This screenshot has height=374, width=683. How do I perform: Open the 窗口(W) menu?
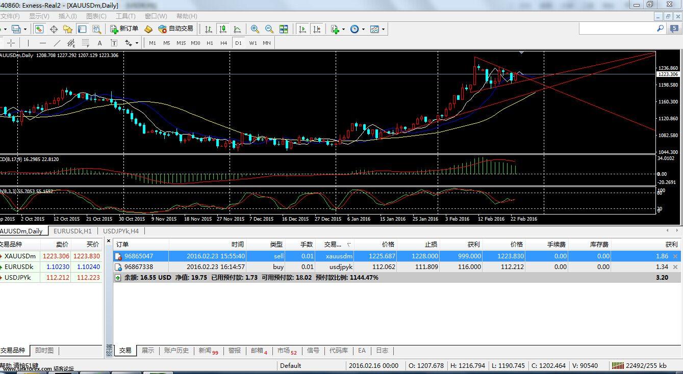click(156, 16)
